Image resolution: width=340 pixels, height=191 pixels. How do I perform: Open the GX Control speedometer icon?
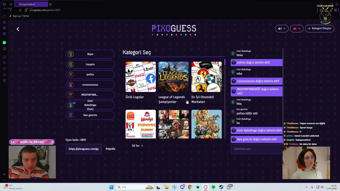coord(4,16)
